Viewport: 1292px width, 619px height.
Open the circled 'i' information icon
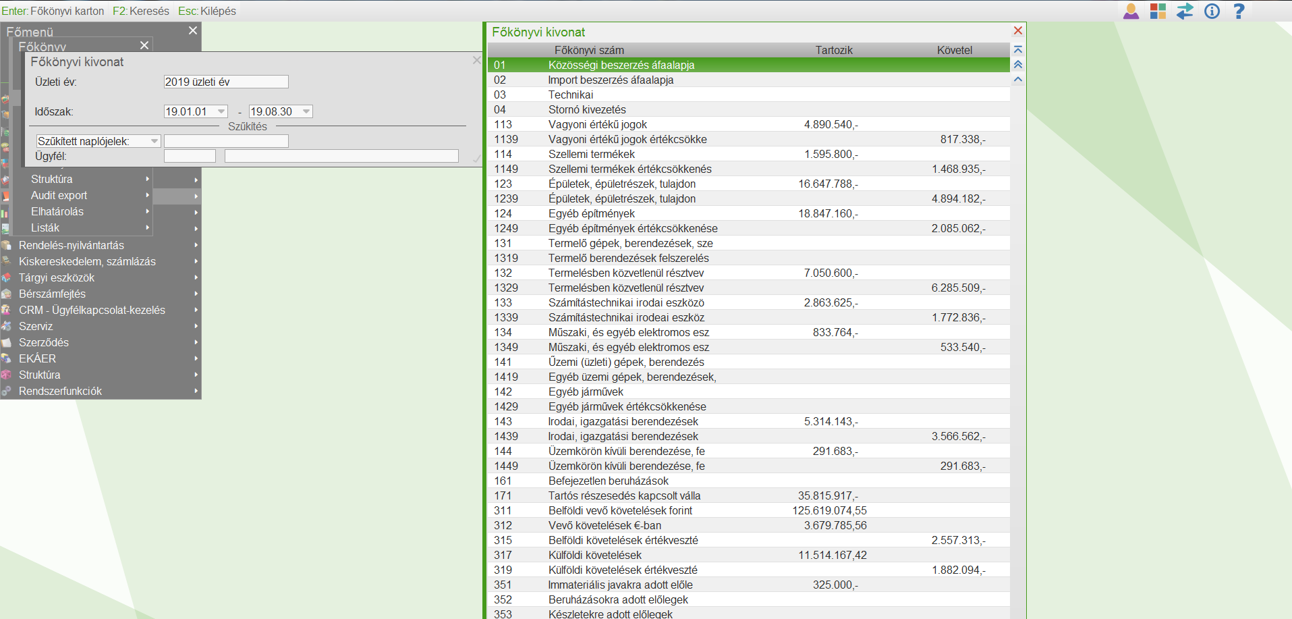tap(1212, 11)
